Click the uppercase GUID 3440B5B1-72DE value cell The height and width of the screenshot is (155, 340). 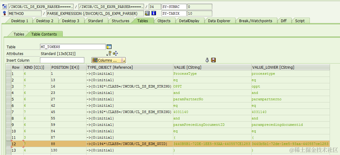212,144
